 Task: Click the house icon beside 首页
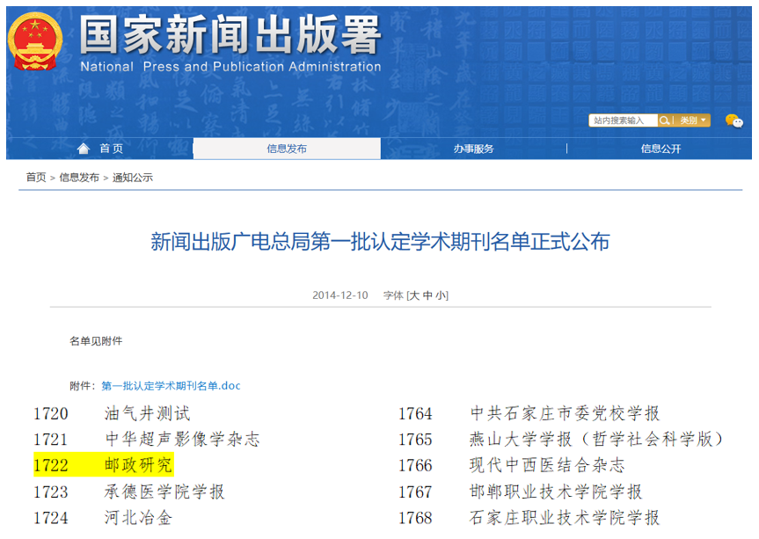(84, 149)
